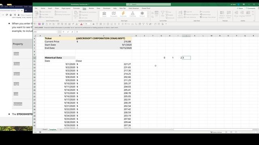
Task: Click the Ticker label cell
Action: coord(60,38)
